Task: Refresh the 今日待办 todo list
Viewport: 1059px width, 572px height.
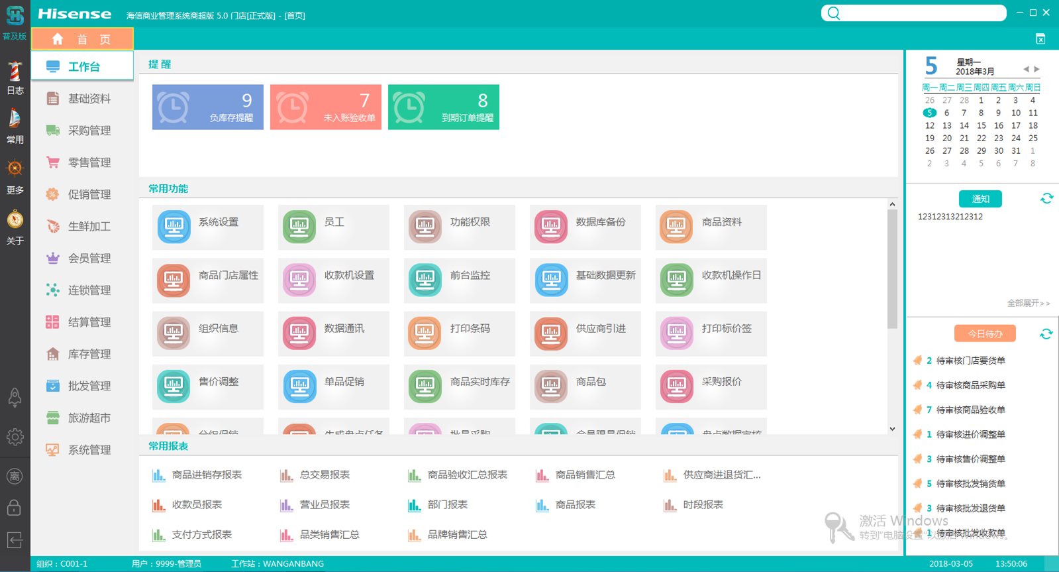Action: 1046,334
